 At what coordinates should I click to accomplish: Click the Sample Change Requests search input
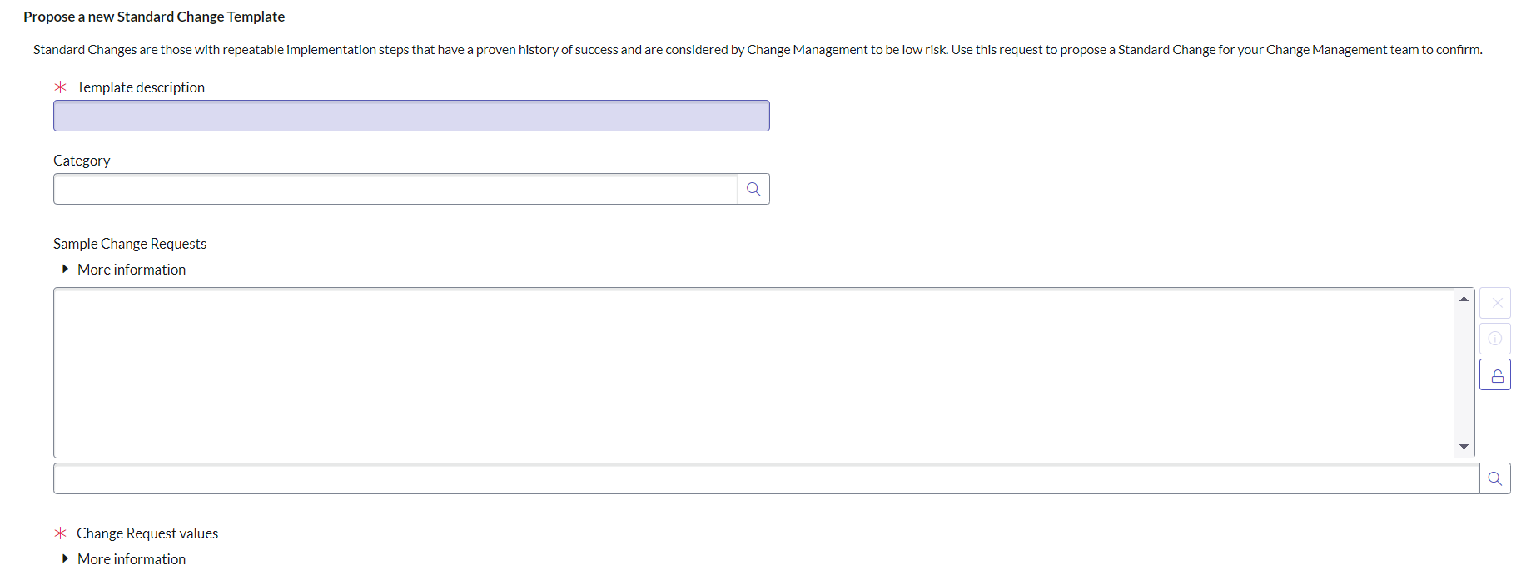pos(766,478)
